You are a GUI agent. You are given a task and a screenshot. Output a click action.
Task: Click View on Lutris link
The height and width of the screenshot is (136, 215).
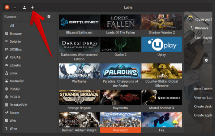click(203, 97)
